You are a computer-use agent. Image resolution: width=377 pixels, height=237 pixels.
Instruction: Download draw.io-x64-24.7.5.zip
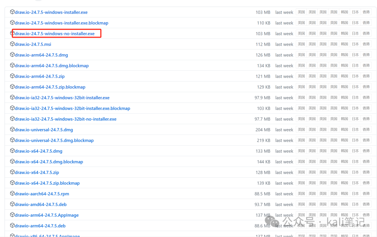tap(37, 173)
